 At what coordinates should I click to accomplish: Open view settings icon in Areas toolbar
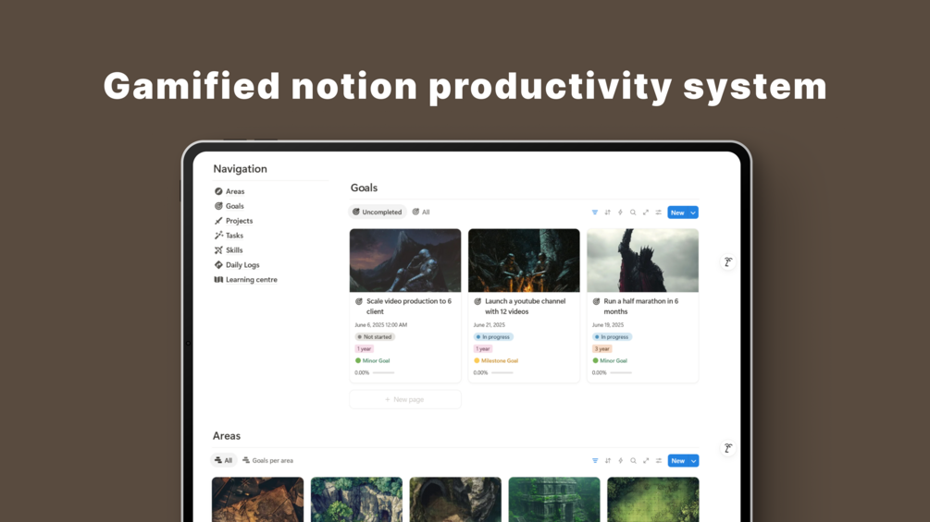tap(659, 460)
